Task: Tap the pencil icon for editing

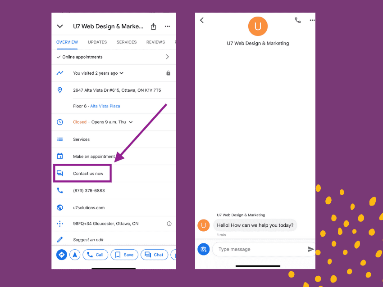Action: pos(60,239)
